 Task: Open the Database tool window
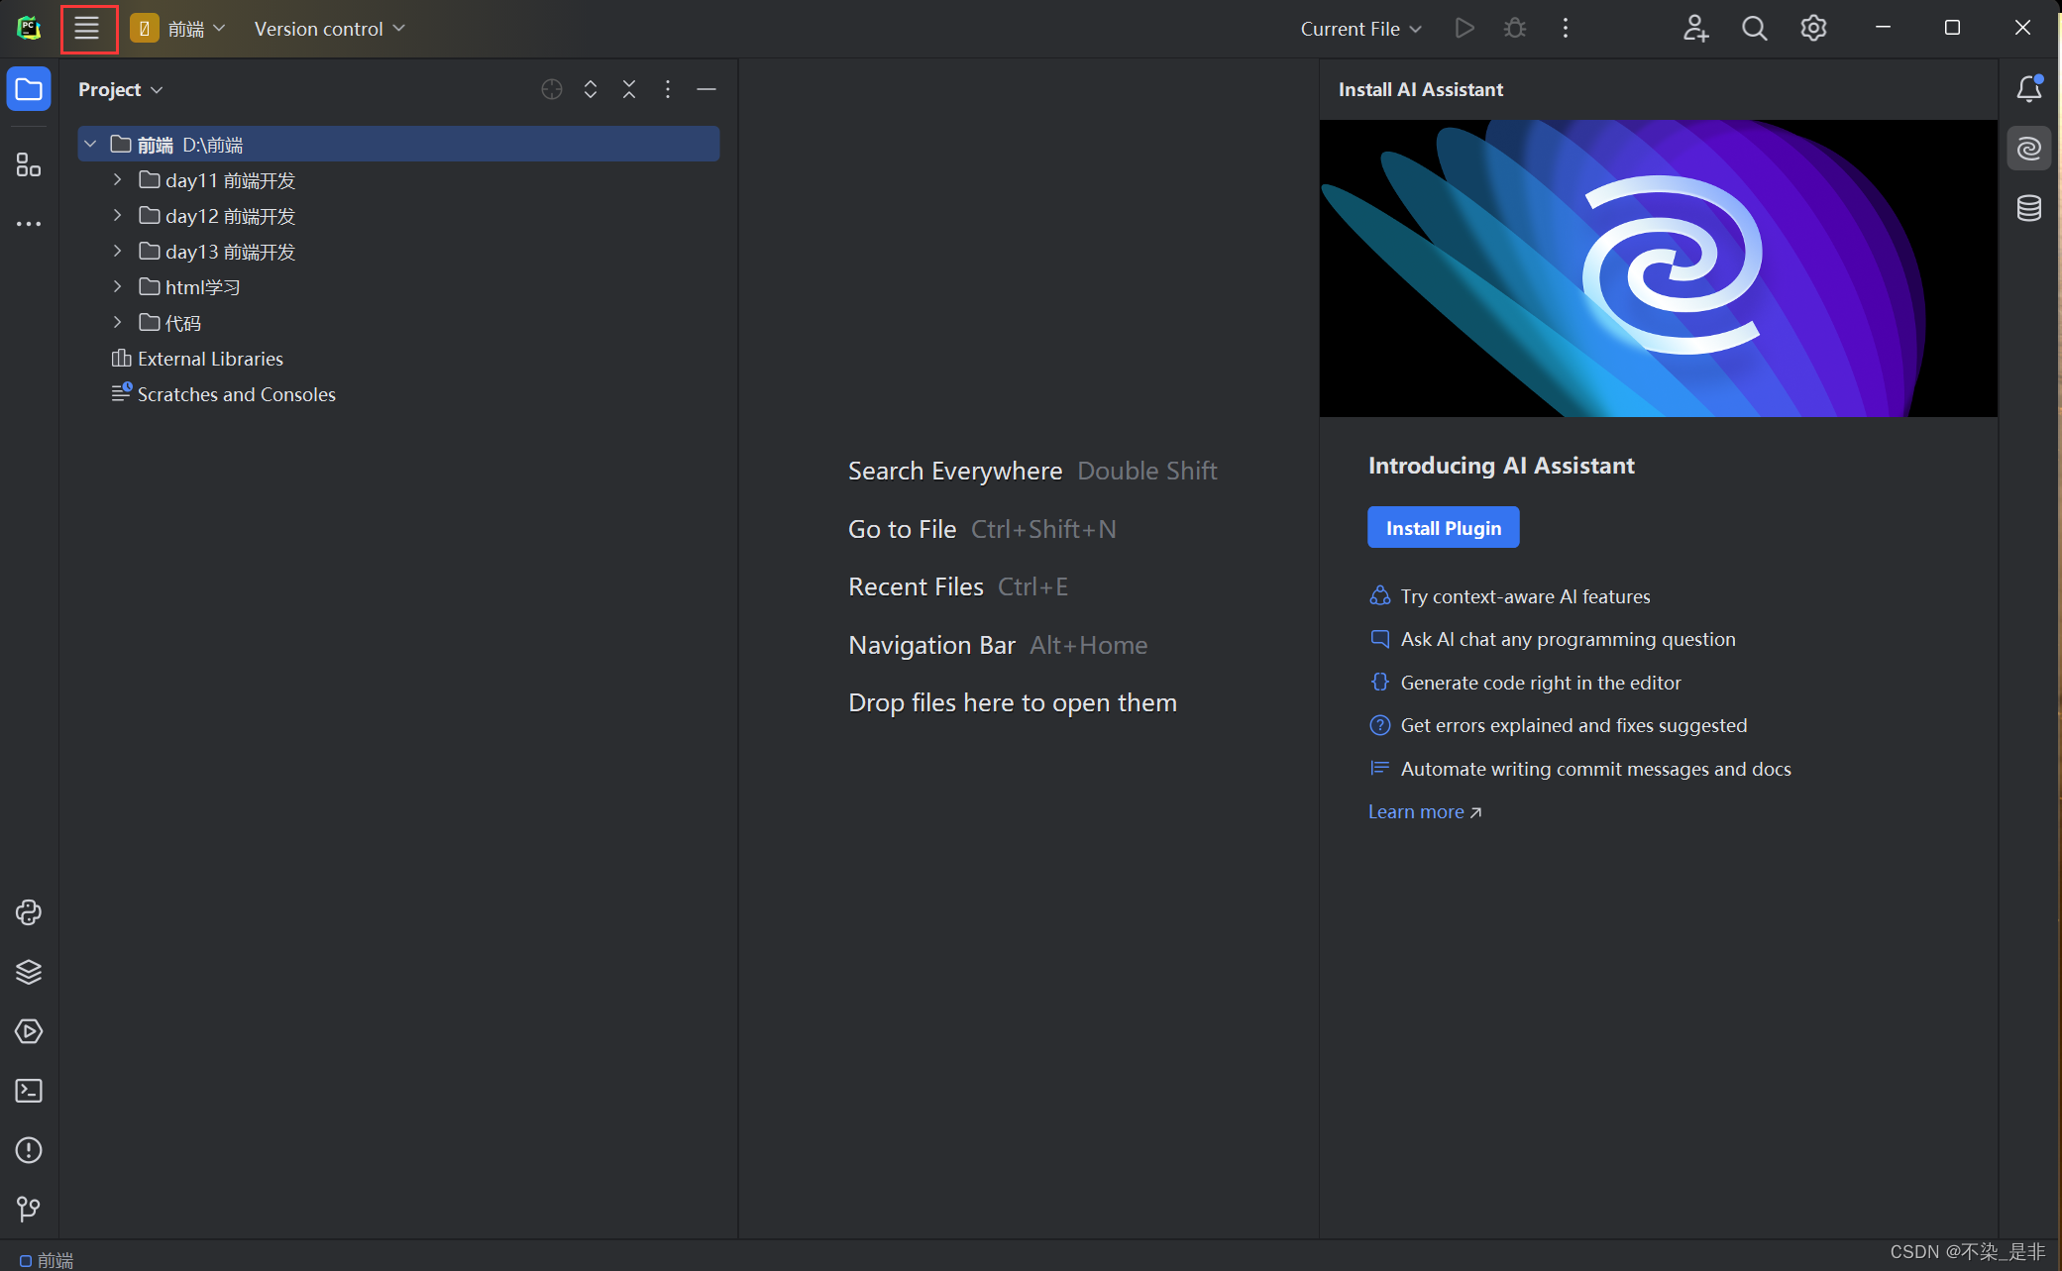2028,208
